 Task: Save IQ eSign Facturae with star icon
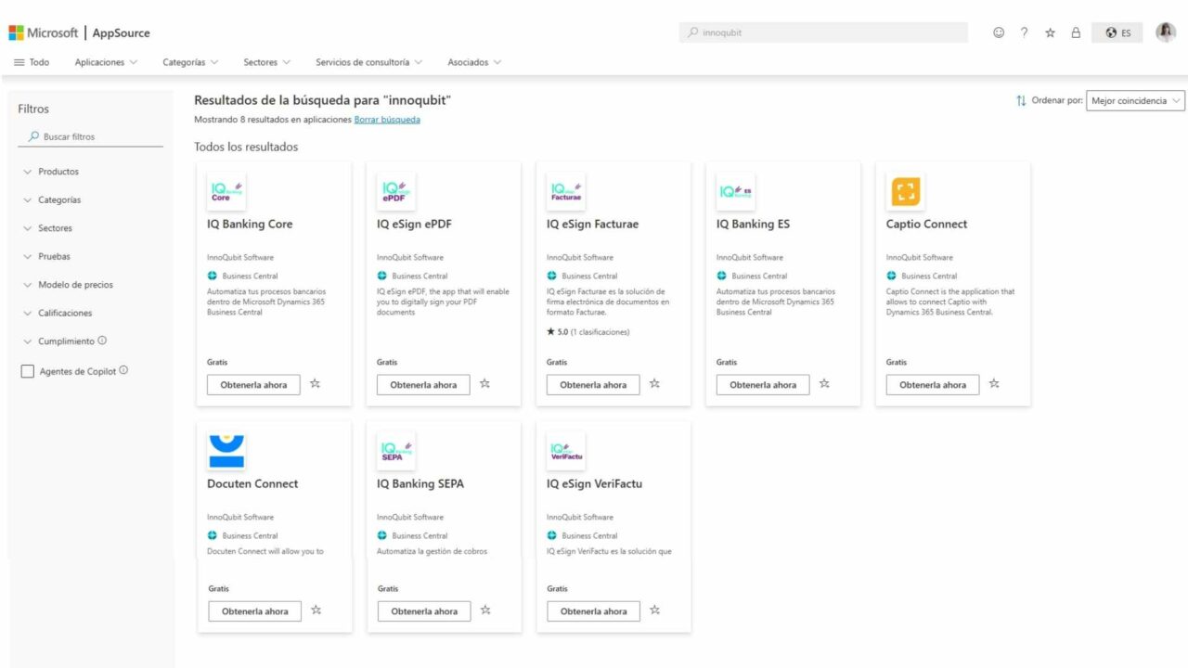pyautogui.click(x=654, y=383)
